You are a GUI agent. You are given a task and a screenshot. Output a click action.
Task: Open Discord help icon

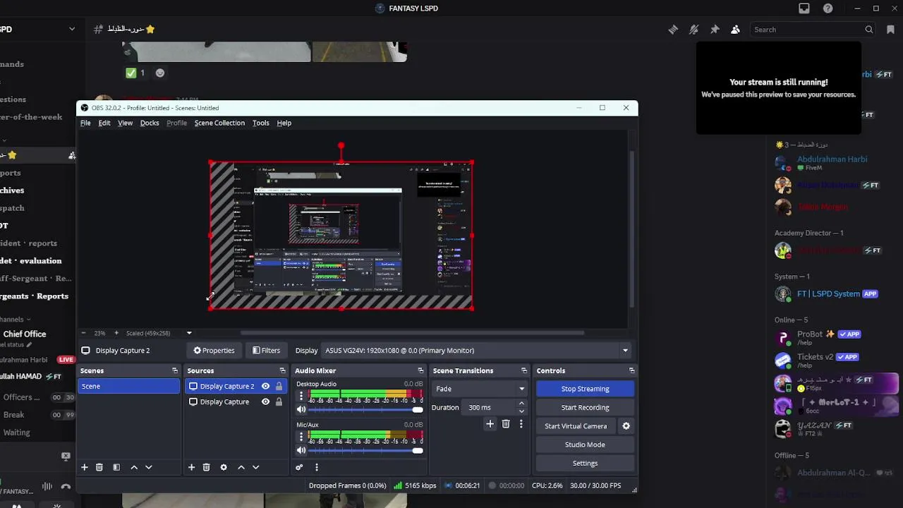(828, 8)
